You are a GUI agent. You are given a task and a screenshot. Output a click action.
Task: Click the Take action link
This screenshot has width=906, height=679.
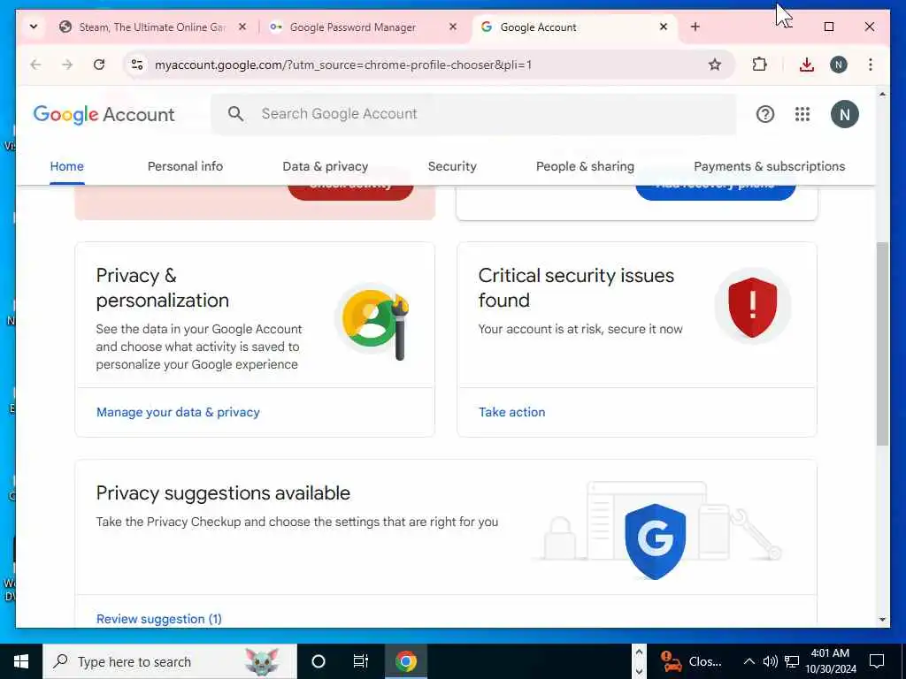[511, 412]
